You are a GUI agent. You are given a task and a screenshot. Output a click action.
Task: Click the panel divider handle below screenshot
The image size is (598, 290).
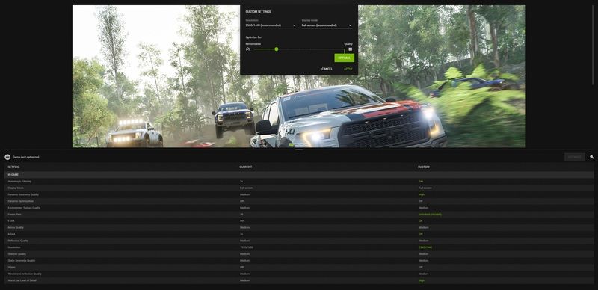pos(299,149)
